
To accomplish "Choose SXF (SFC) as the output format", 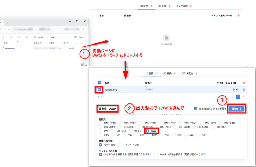I will 113,131.
